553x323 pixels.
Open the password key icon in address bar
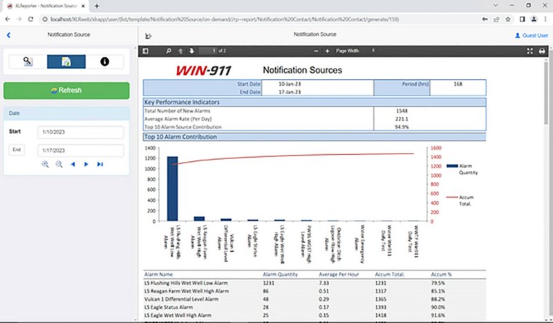click(485, 19)
